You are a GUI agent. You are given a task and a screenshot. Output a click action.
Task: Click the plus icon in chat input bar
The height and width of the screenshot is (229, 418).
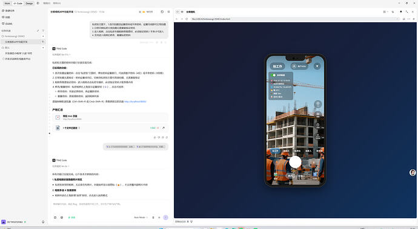[159, 218]
